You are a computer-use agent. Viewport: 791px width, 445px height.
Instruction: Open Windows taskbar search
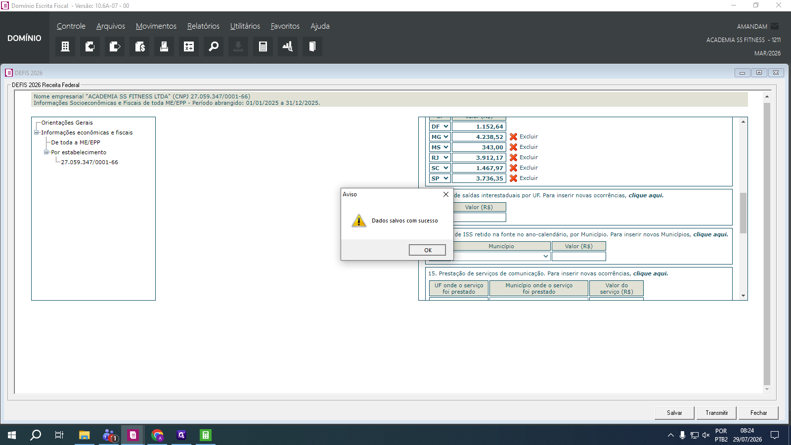36,435
